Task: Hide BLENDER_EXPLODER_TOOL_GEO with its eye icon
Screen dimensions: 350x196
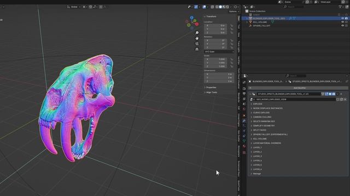Action: pyautogui.click(x=343, y=19)
